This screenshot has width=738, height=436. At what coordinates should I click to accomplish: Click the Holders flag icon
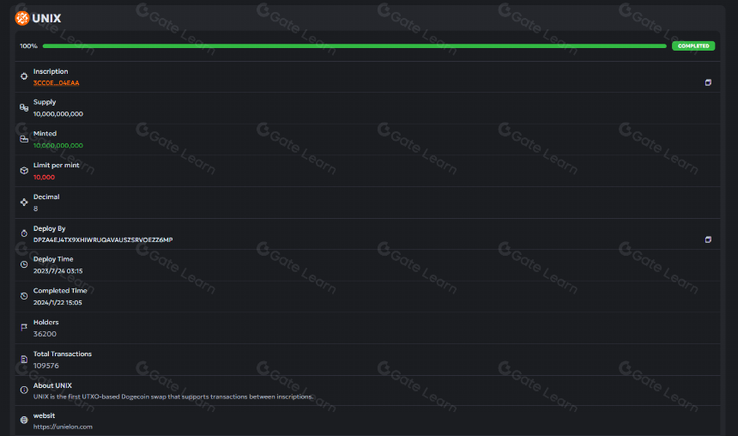(x=24, y=327)
